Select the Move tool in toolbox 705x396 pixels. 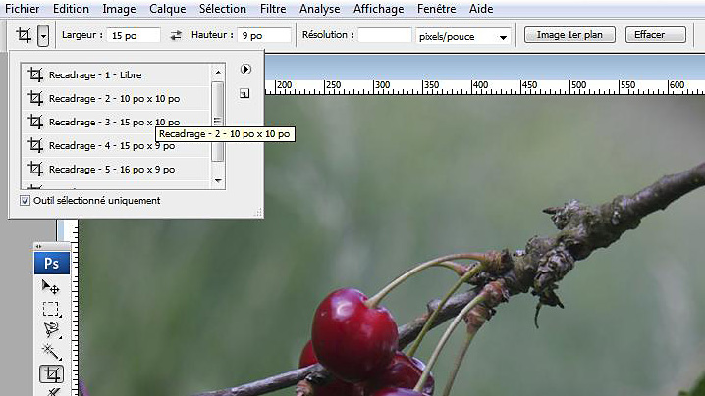pos(51,287)
